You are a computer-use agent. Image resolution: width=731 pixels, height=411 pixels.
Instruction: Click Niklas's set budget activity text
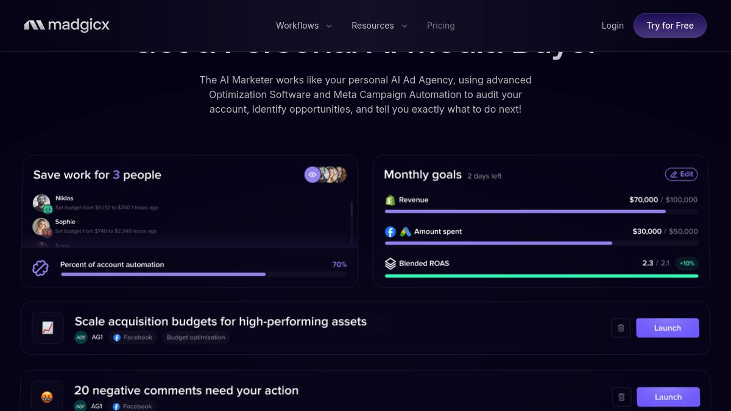tap(107, 208)
